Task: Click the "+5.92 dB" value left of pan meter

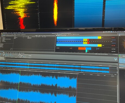Action: [x=58, y=48]
